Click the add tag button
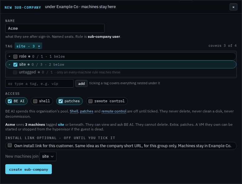The width and height of the screenshot is (242, 184). pos(81,84)
